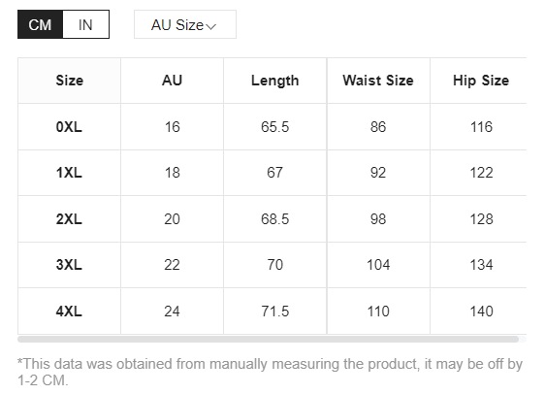Click the Hip Size column header
The width and height of the screenshot is (545, 394).
[x=481, y=81]
